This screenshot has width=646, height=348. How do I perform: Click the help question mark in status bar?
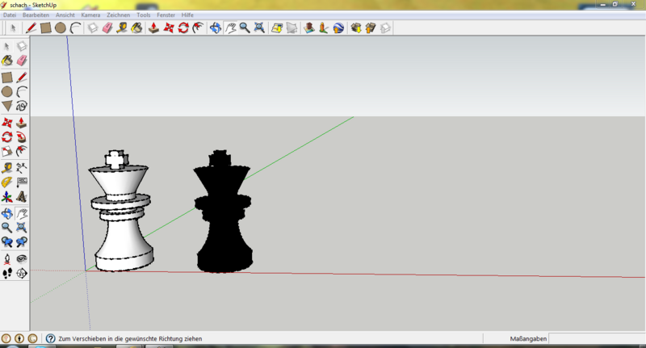pos(50,338)
